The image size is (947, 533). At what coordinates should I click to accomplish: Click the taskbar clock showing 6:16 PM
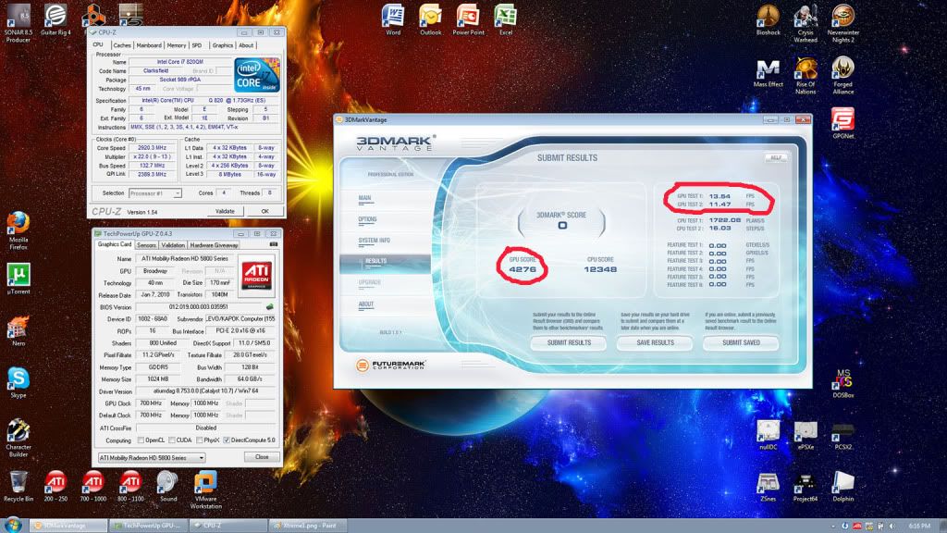point(919,527)
